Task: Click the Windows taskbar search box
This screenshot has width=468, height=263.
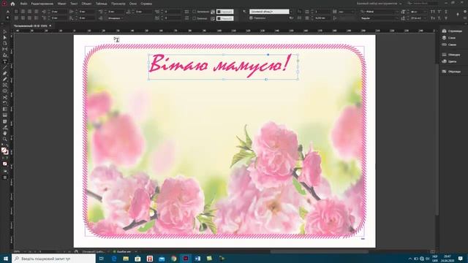Action: click(x=53, y=259)
